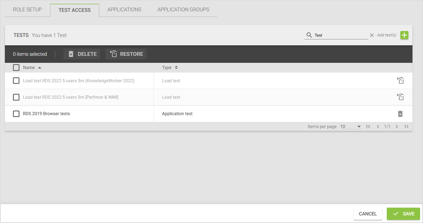The width and height of the screenshot is (423, 223).
Task: Sort the table by Name column
Action: point(29,68)
